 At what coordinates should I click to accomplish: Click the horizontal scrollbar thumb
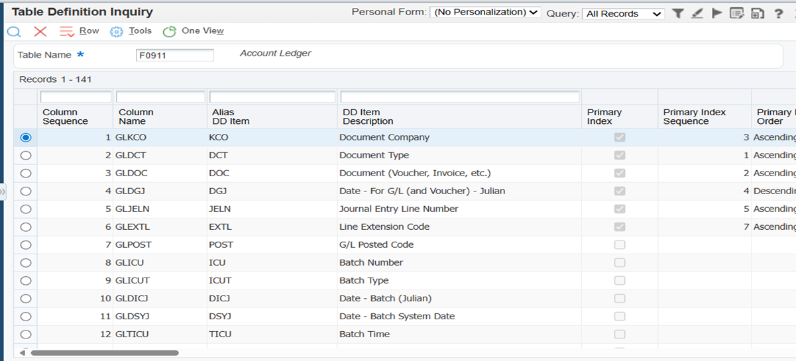click(x=104, y=353)
